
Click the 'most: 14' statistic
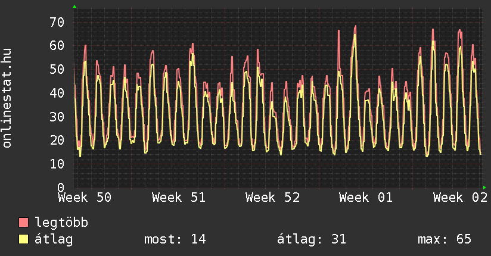point(175,239)
